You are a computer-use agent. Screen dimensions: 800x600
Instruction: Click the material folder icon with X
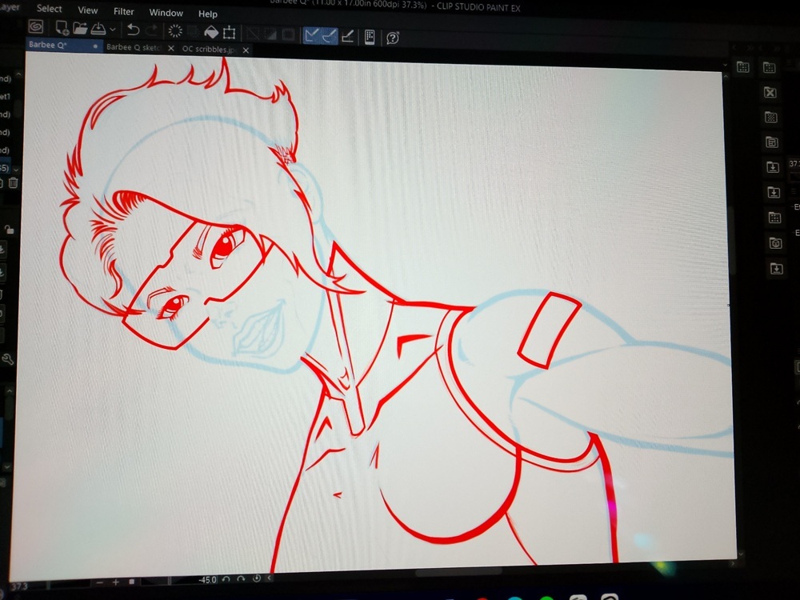pos(770,93)
